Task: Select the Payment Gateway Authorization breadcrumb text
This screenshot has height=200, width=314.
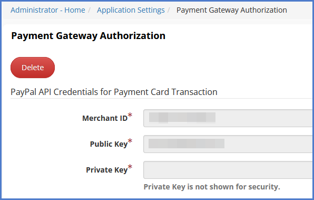Action: (x=231, y=10)
